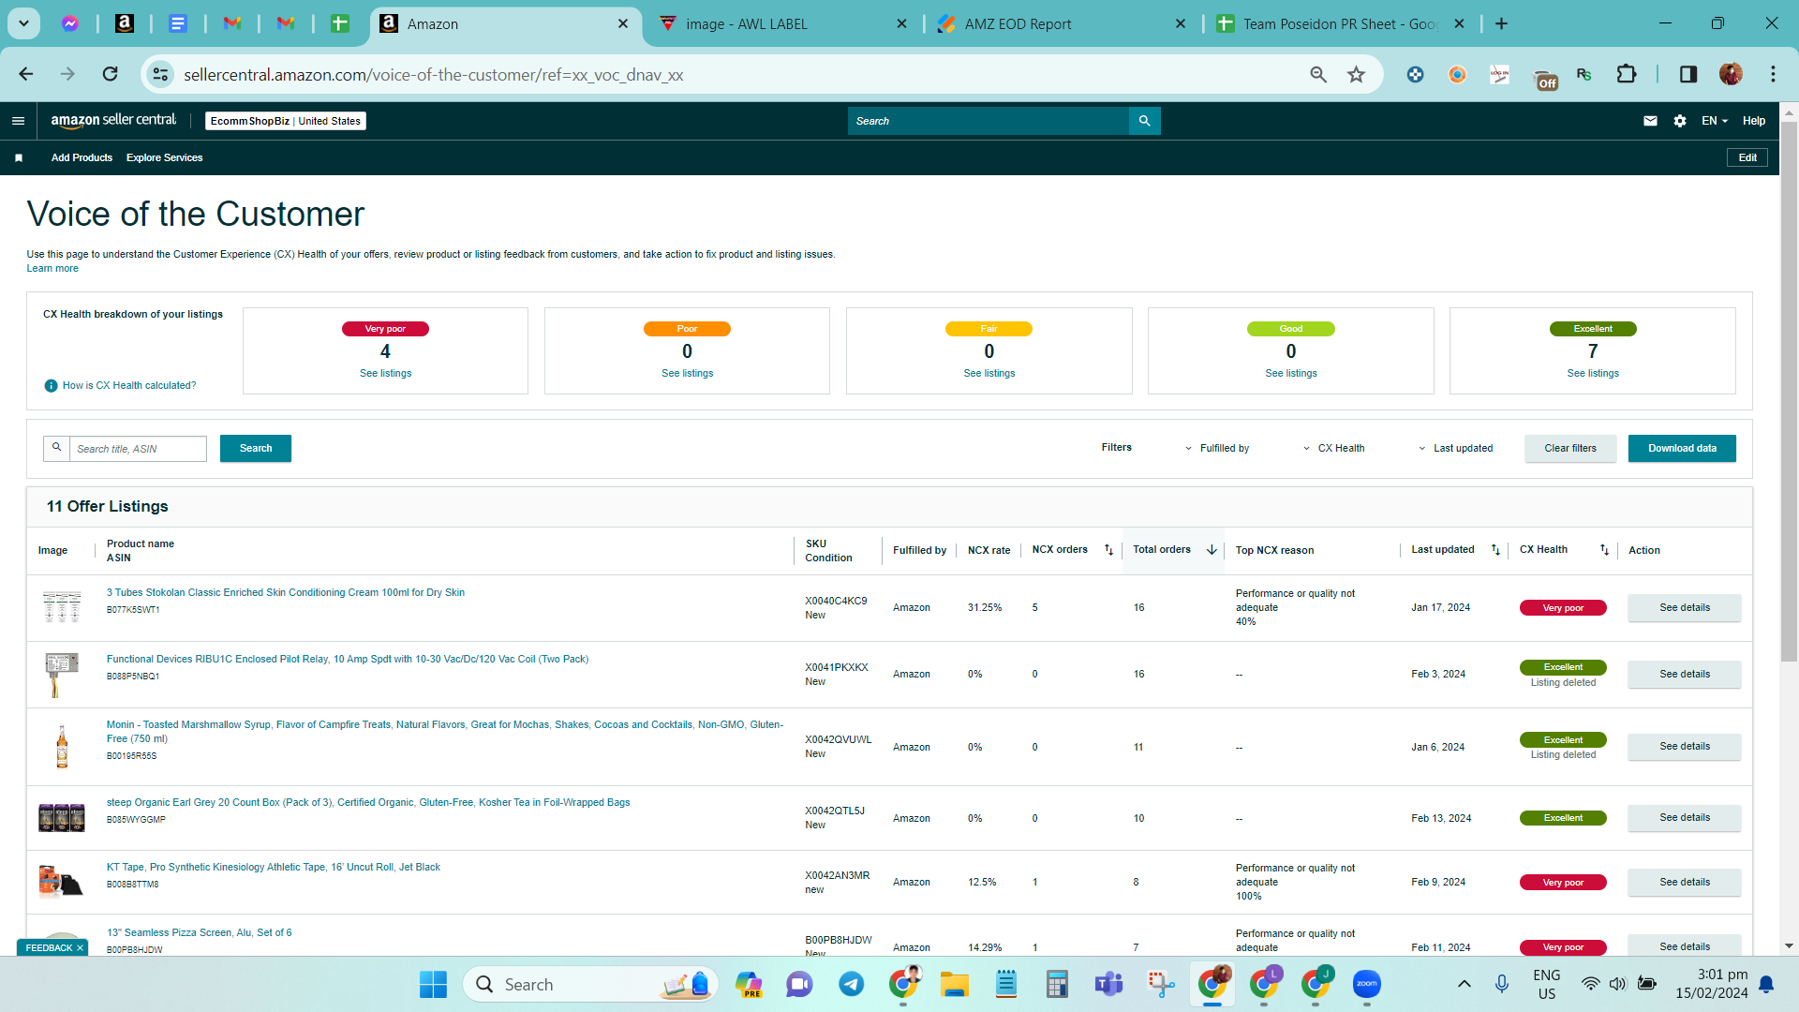Reload the page with the browser refresh icon
The image size is (1799, 1012).
coord(111,74)
